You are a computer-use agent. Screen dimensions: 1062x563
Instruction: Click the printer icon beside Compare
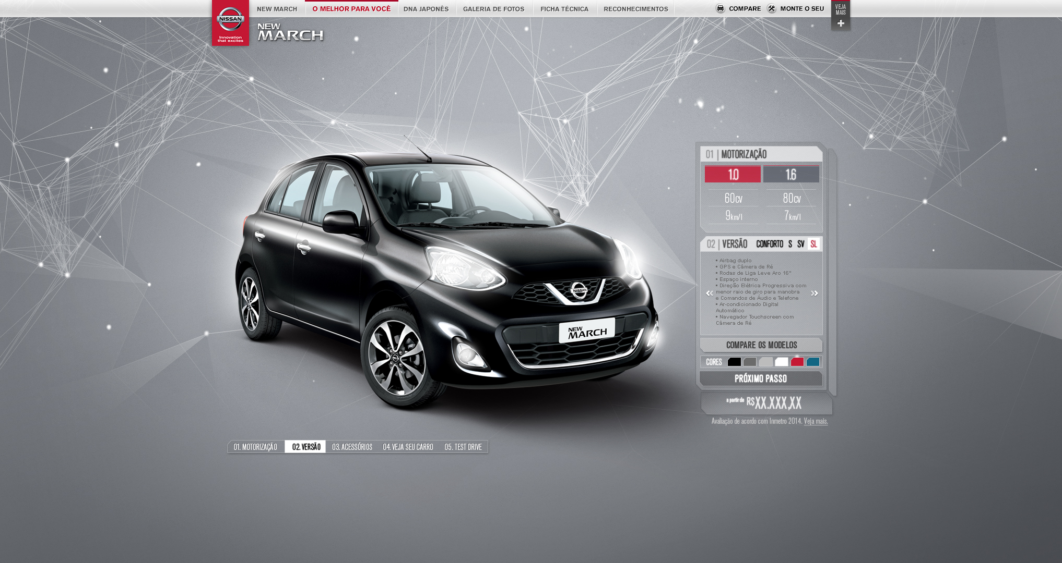click(721, 8)
